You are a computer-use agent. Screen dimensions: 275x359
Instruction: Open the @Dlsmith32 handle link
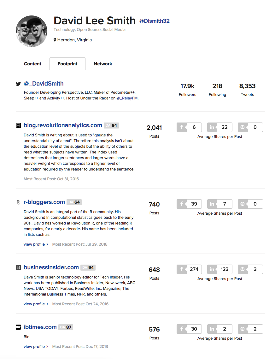(x=155, y=21)
